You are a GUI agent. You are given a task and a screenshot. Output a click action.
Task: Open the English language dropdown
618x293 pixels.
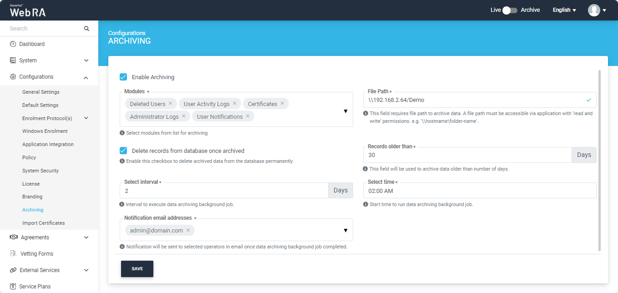coord(564,10)
